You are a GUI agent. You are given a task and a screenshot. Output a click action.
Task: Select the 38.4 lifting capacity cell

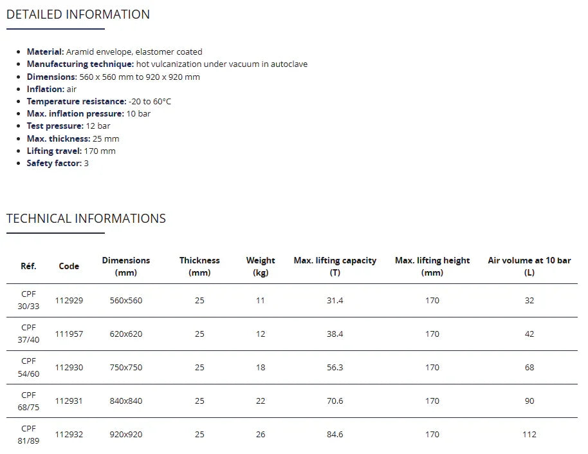click(335, 334)
